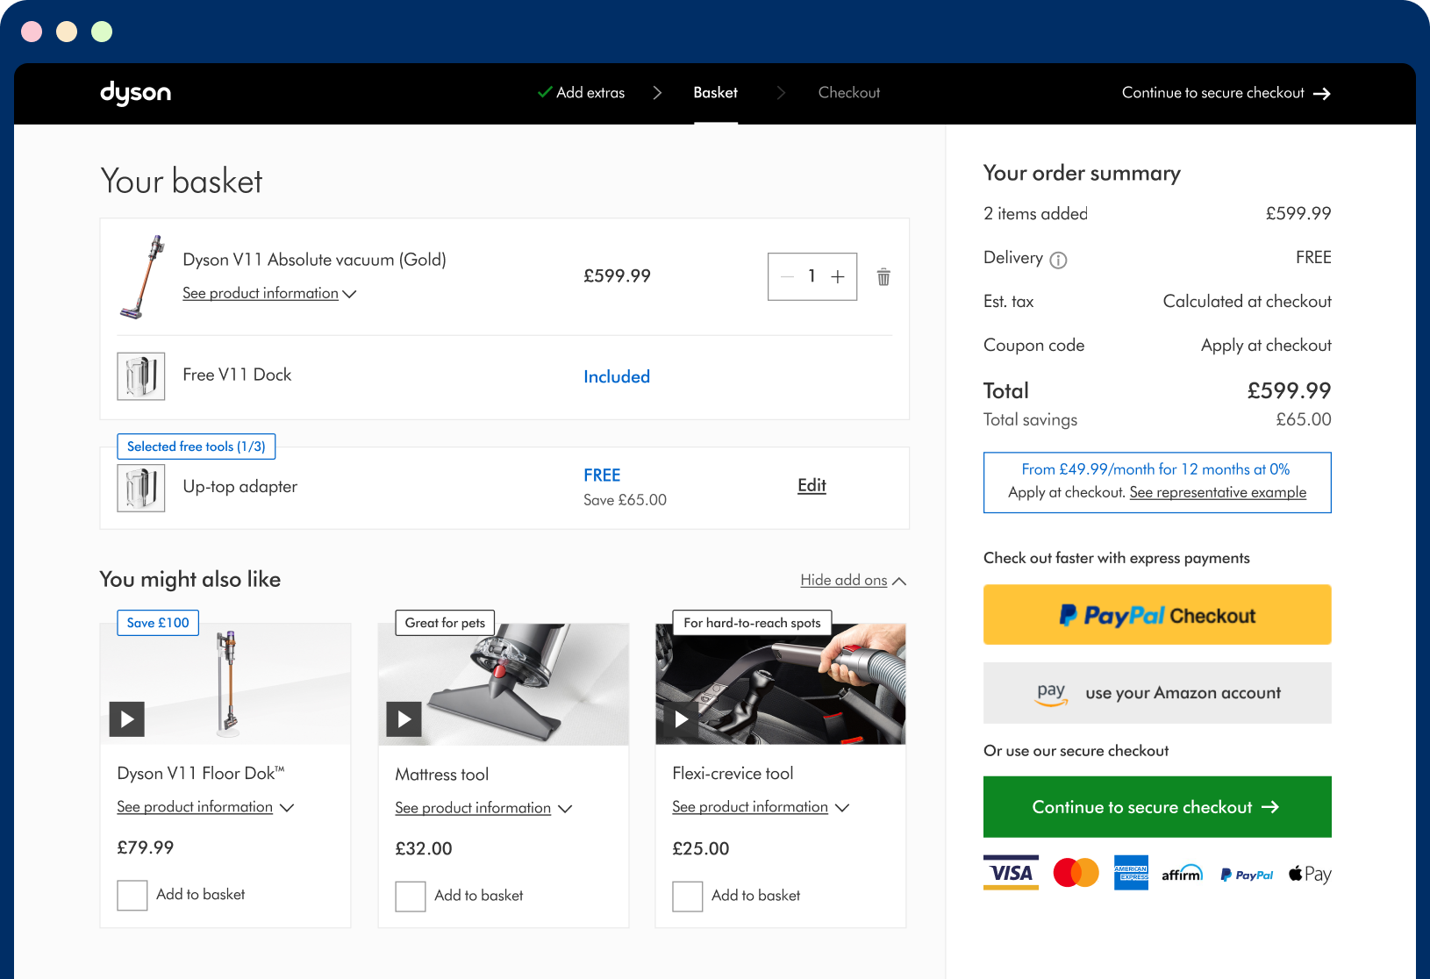
Task: Expand product information for V11 Absolute vacuum
Action: 269,293
